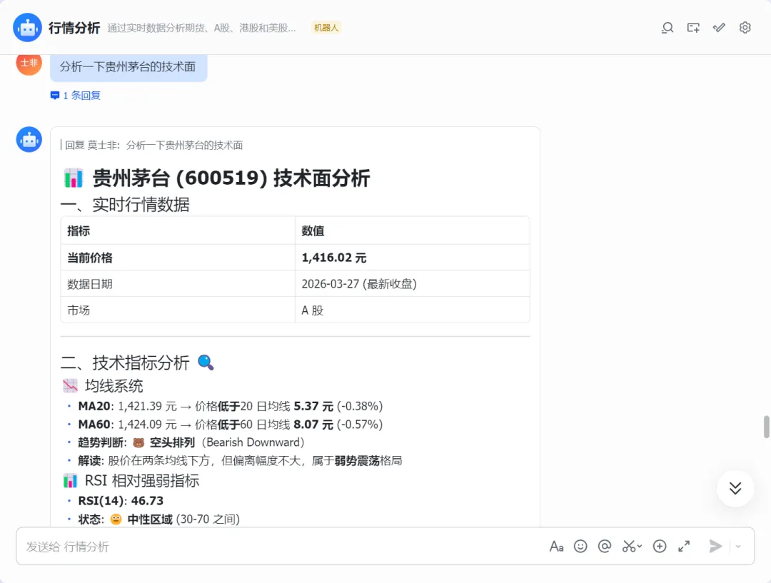The height and width of the screenshot is (583, 771).
Task: Open the 1 条回复 thread link
Action: tap(76, 96)
